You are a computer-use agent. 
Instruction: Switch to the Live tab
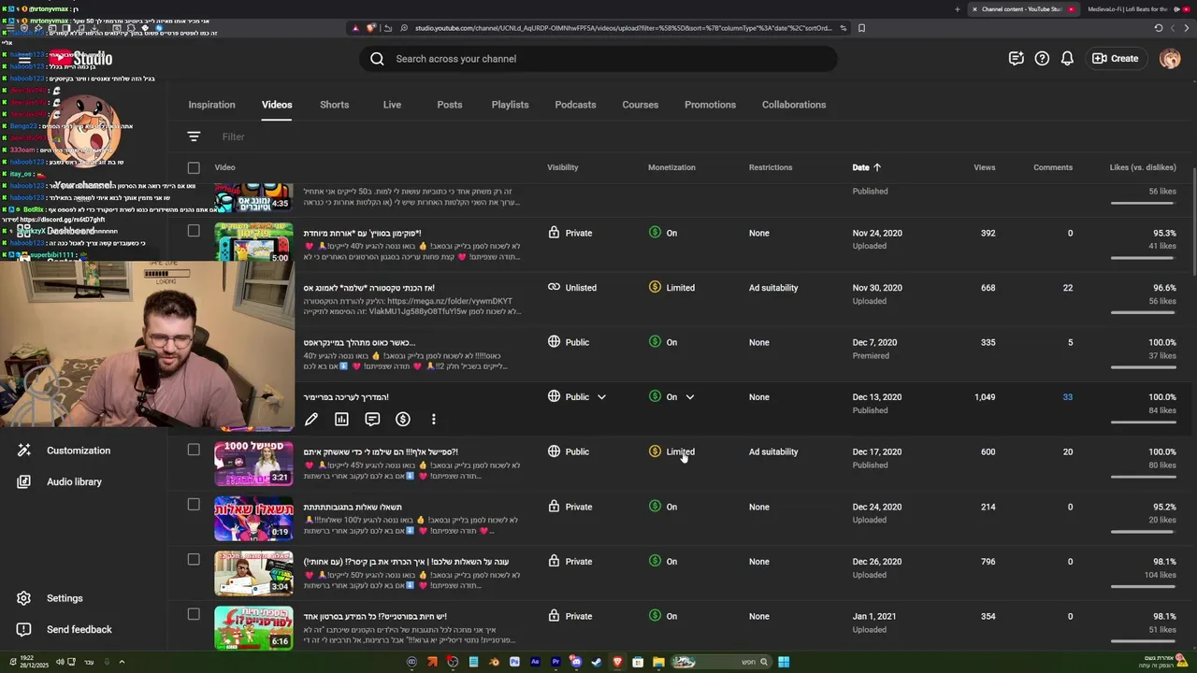pos(392,105)
